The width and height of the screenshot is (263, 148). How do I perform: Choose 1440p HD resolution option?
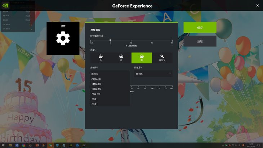click(x=110, y=84)
